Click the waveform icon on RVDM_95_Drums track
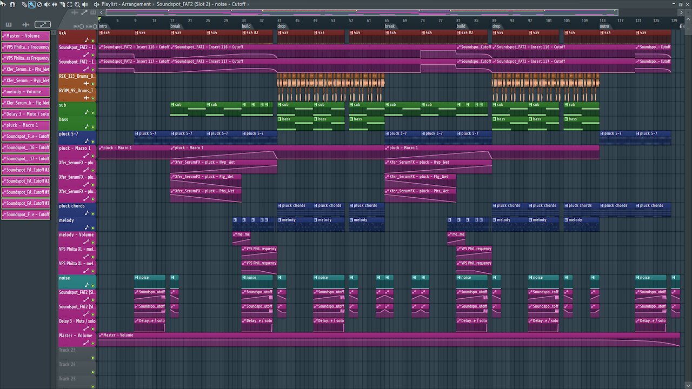The height and width of the screenshot is (389, 692). click(86, 98)
